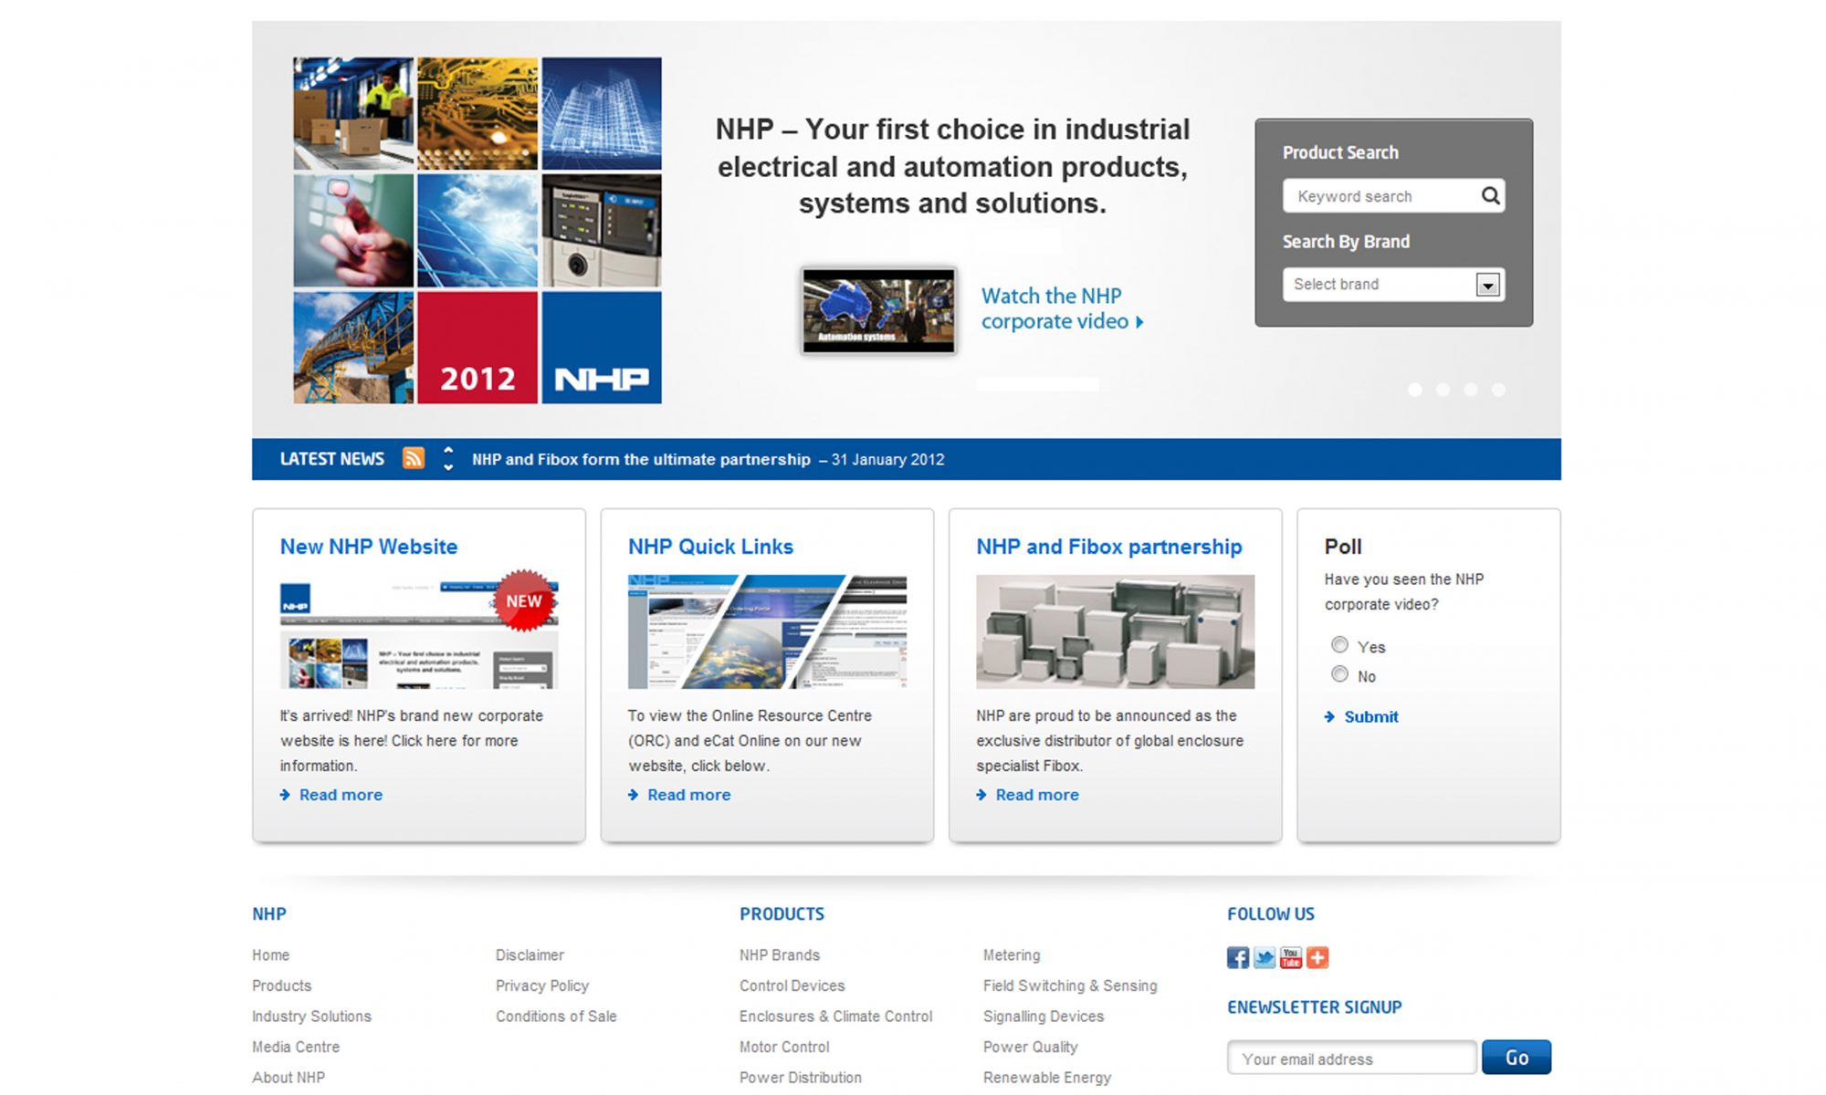
Task: Open the Privacy Policy link
Action: tap(542, 985)
